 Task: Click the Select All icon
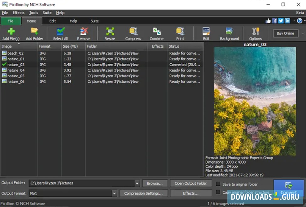coord(60,33)
